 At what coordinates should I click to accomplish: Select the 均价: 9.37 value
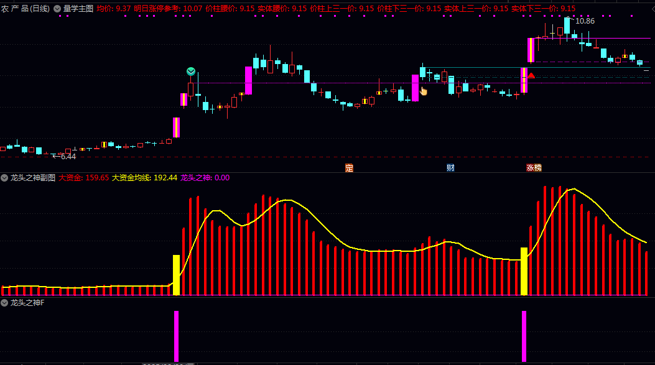click(x=114, y=9)
